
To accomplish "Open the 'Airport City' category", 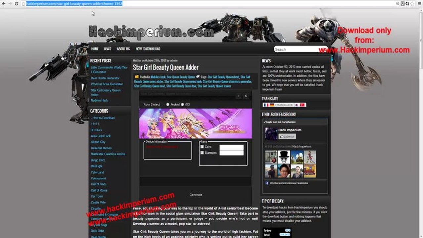I will click(x=98, y=142).
